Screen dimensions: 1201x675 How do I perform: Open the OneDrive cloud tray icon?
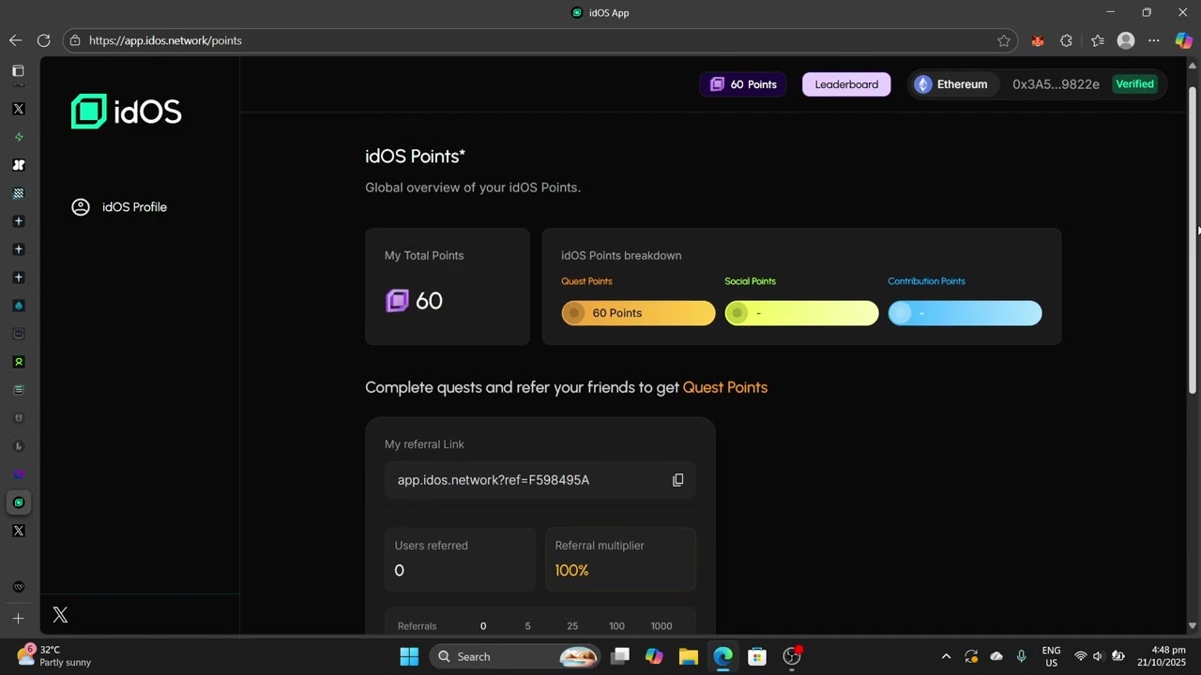click(996, 656)
